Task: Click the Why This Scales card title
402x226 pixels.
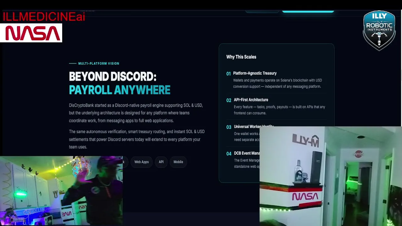Action: click(x=241, y=57)
